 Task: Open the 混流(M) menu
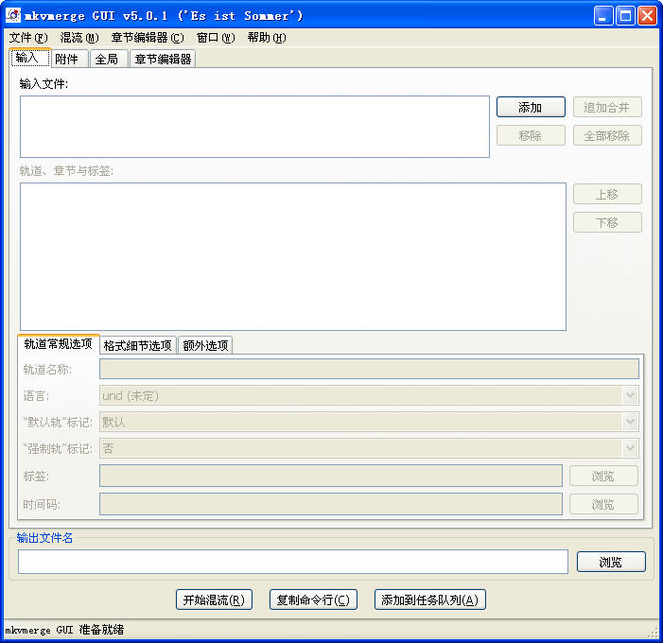pos(79,38)
